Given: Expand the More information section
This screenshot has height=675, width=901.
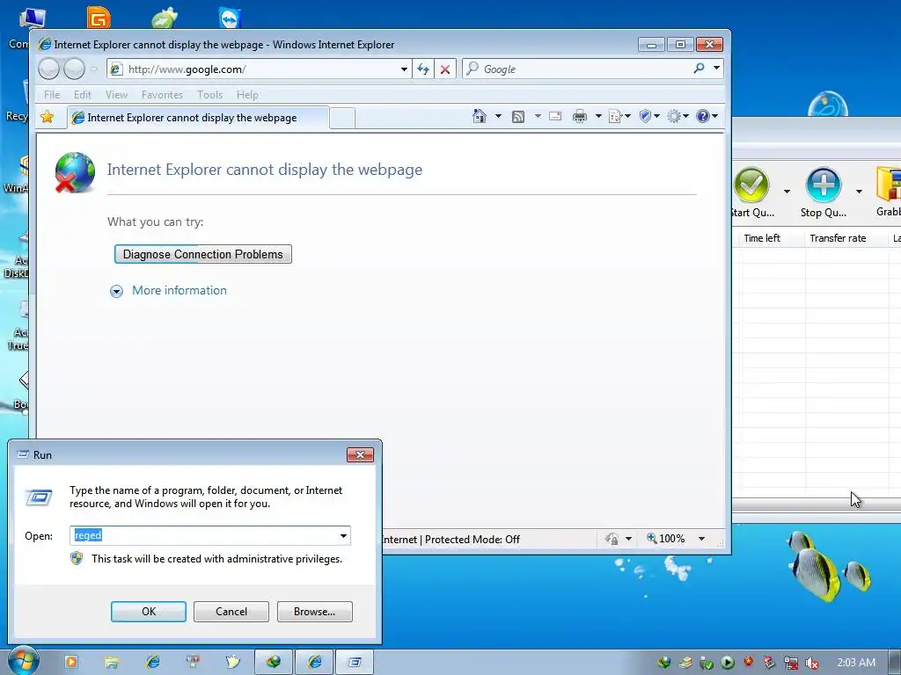Looking at the screenshot, I should pyautogui.click(x=116, y=292).
